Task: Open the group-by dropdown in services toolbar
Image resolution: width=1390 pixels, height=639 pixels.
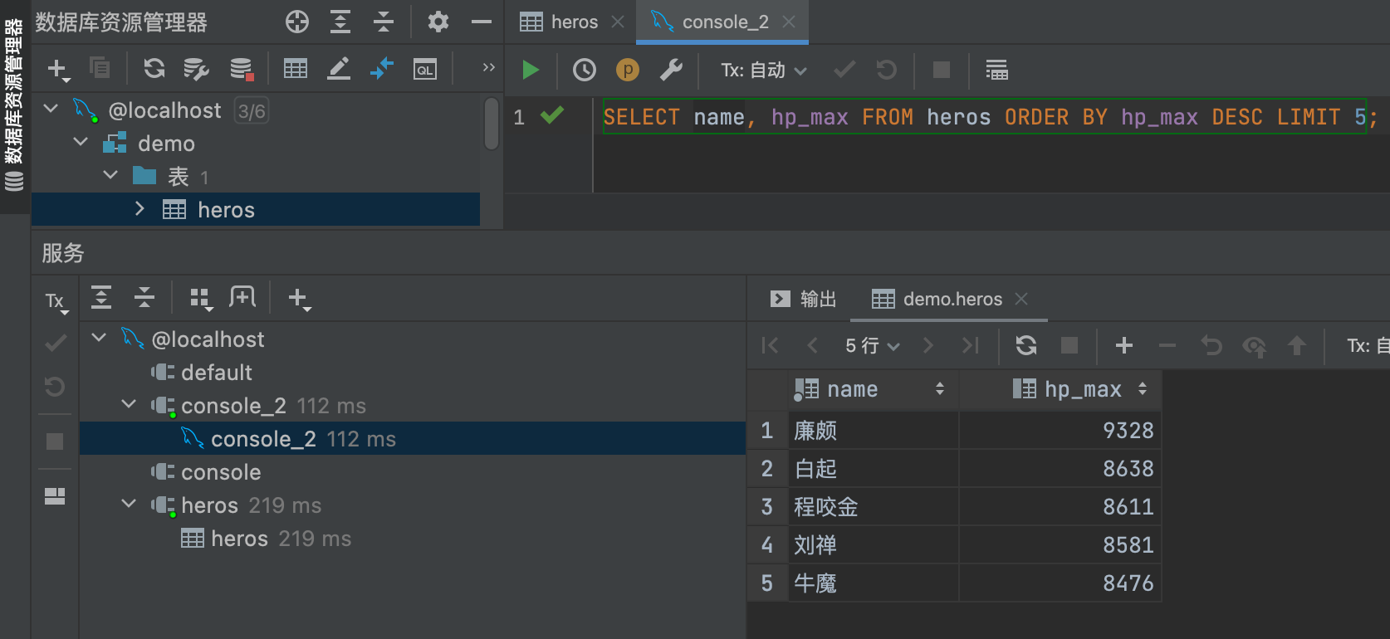Action: click(200, 299)
